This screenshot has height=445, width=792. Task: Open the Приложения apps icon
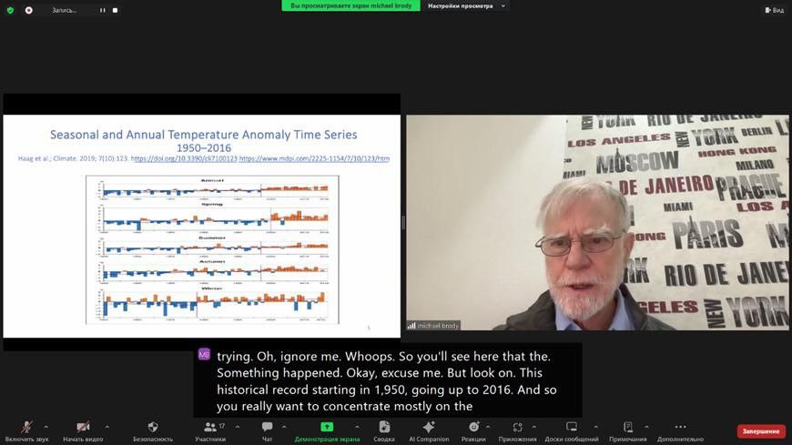coord(517,427)
